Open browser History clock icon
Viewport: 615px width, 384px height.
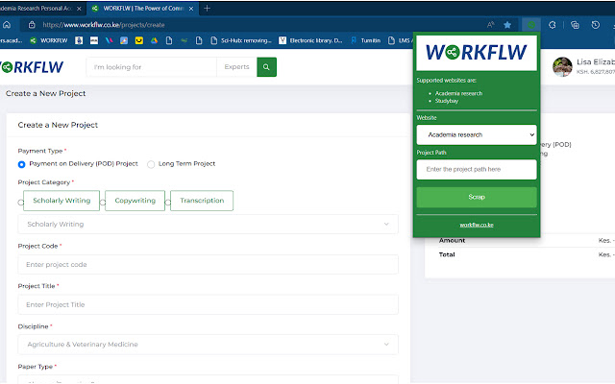(x=596, y=25)
